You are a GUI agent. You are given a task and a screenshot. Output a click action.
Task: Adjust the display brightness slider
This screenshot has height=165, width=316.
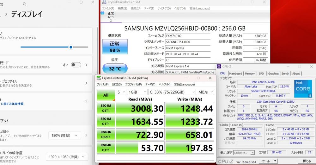[x=54, y=47]
